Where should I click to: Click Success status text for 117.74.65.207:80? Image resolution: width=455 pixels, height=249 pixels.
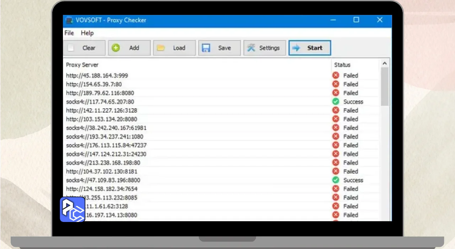pyautogui.click(x=353, y=101)
